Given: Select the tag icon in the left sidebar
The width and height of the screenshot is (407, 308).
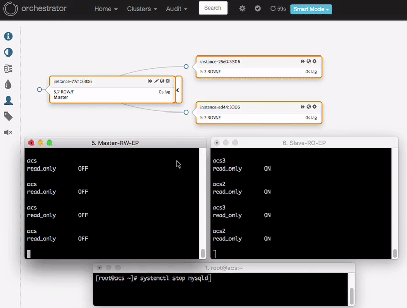Looking at the screenshot, I should click(x=8, y=116).
